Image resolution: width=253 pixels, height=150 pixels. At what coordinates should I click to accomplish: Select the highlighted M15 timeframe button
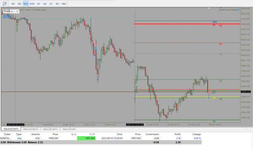pos(26,4)
